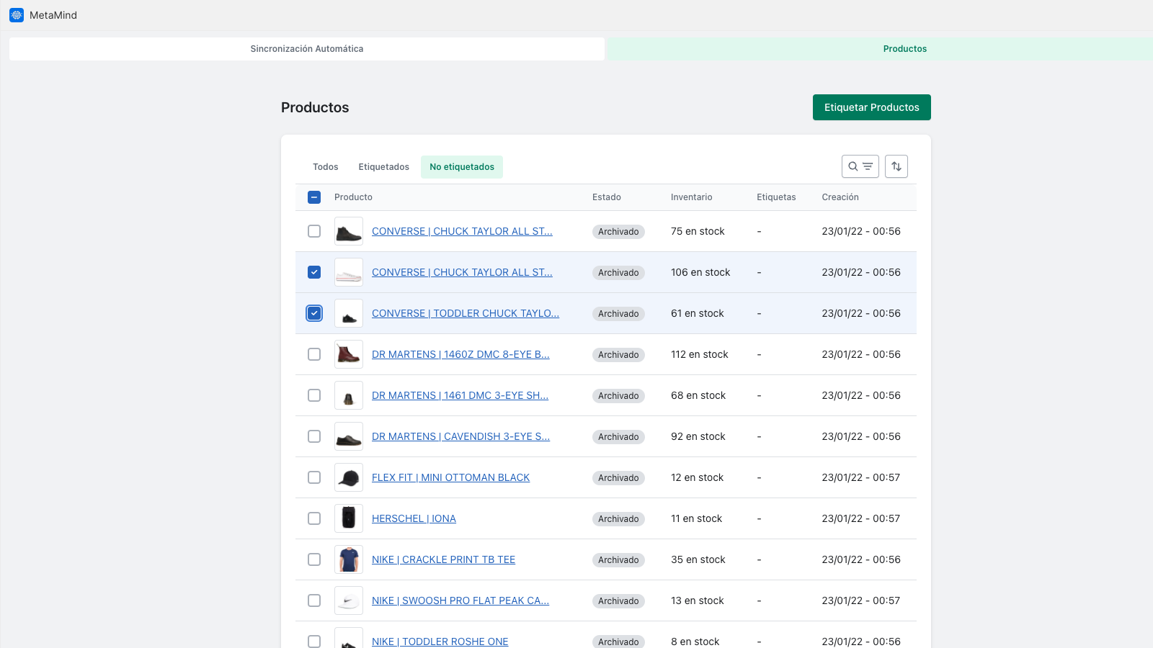Image resolution: width=1153 pixels, height=648 pixels.
Task: Select the Dr Martens Cavendish row checkbox
Action: tap(314, 436)
